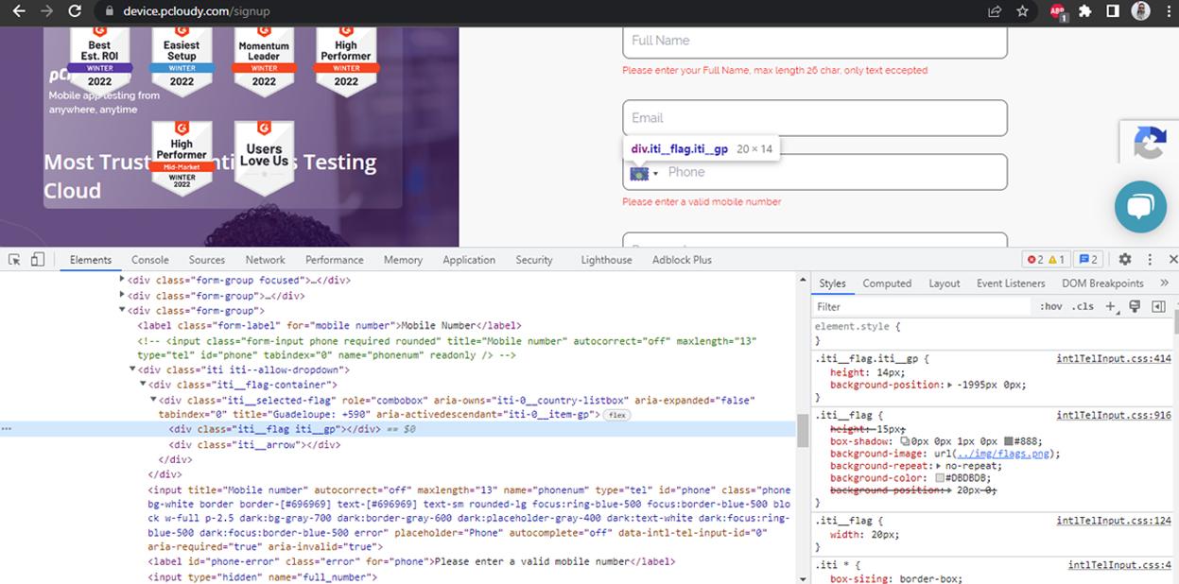
Task: Open DevTools more options menu
Action: [x=1150, y=259]
